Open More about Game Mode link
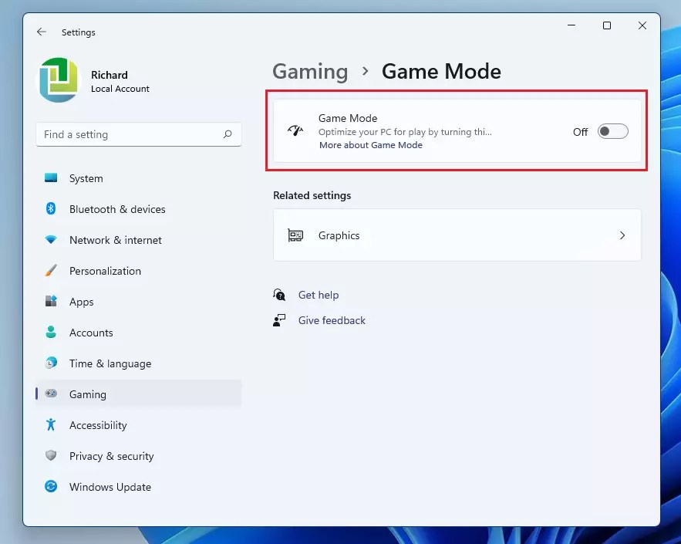Viewport: 681px width, 544px height. pyautogui.click(x=371, y=145)
